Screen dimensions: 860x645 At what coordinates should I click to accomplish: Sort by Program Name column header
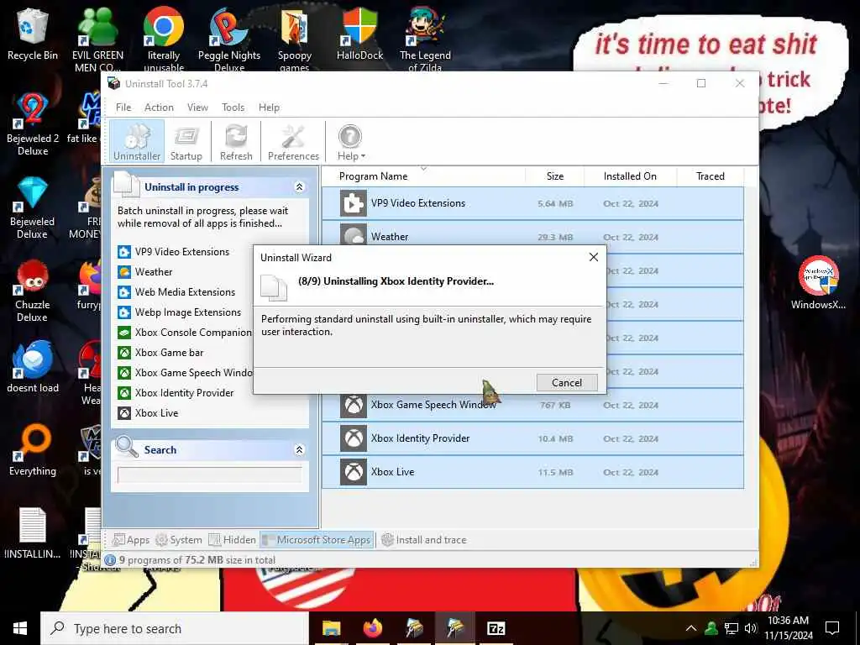click(x=373, y=176)
